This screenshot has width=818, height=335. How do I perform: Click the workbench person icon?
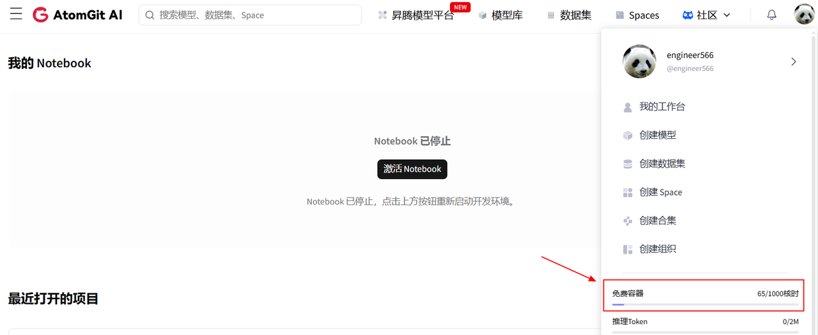coord(628,107)
